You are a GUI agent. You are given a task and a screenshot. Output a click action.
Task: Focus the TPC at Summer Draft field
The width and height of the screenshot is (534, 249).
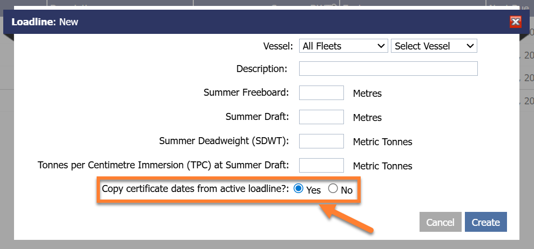(321, 165)
